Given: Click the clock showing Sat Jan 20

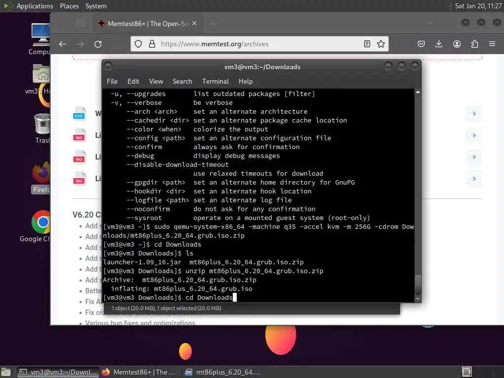Looking at the screenshot, I should 478,6.
